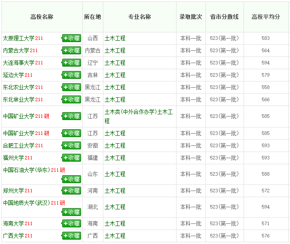Click the 所在地 column header
The width and height of the screenshot is (290, 244).
pyautogui.click(x=92, y=17)
